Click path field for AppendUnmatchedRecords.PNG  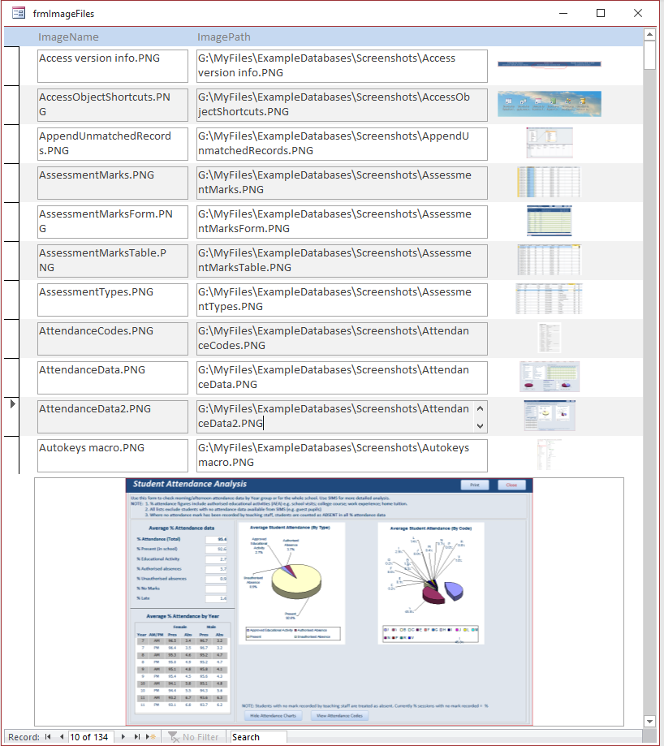click(x=342, y=144)
